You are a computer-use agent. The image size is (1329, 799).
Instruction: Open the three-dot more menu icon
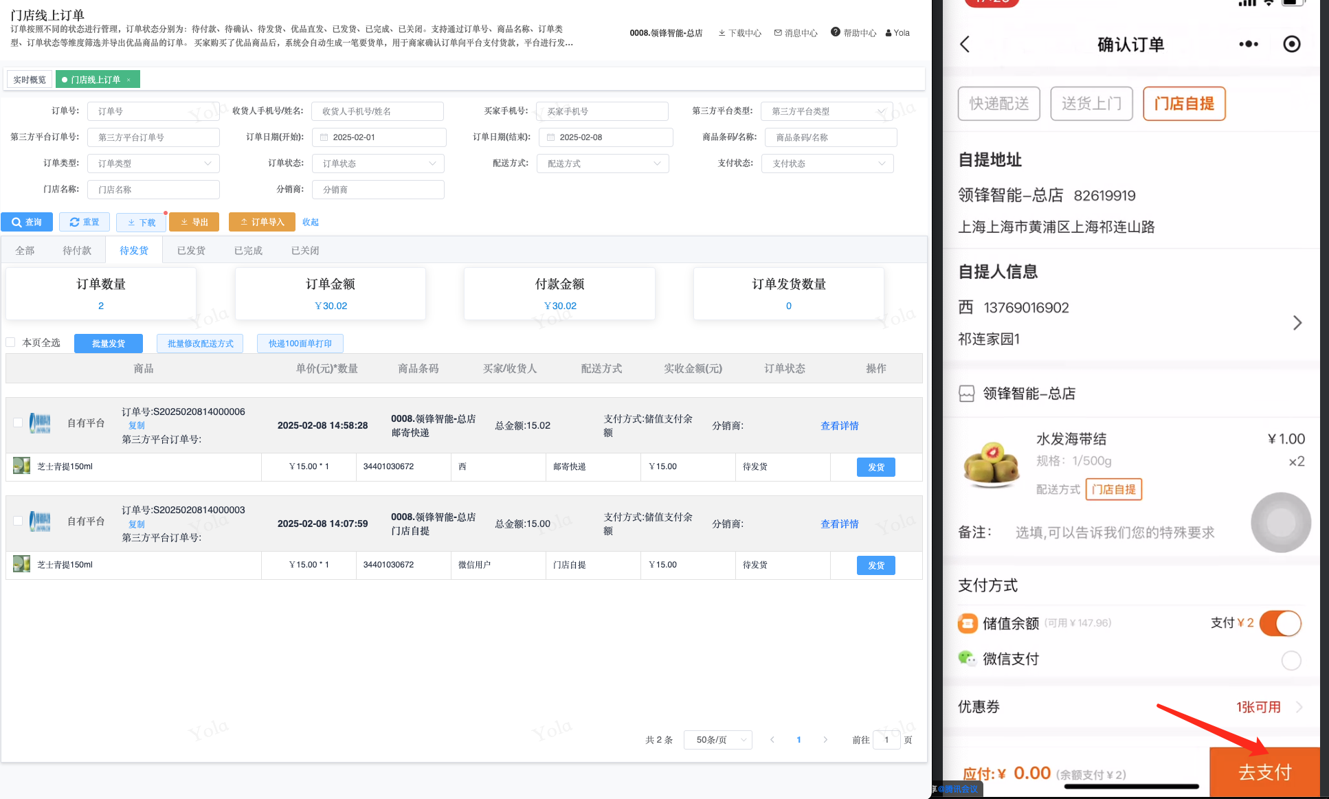pyautogui.click(x=1248, y=45)
